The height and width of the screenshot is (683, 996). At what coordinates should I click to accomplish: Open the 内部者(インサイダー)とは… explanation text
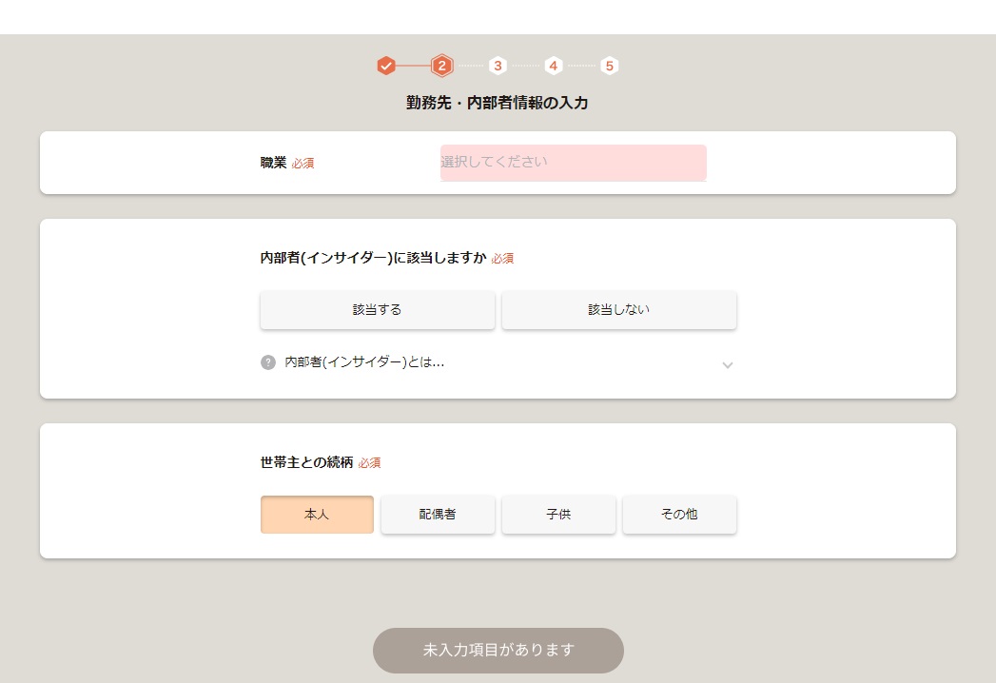364,362
